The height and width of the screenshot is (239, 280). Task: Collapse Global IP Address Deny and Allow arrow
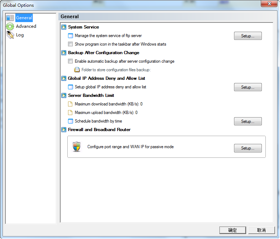[64, 78]
